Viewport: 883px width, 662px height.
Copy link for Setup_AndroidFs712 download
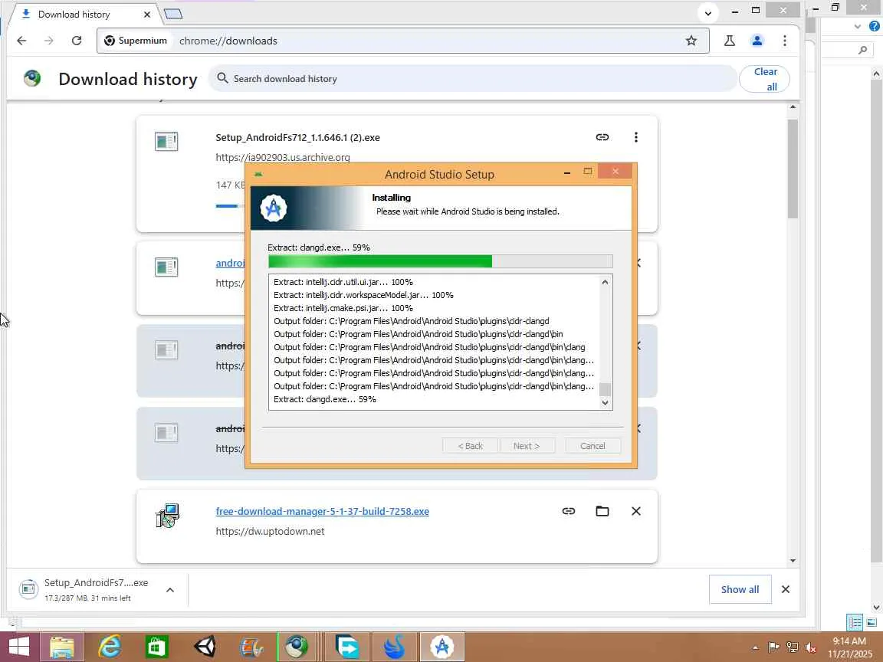click(602, 137)
